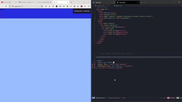Screen dimensions: 182x102
Task: Close the Neovim browser tab
Action: [68, 2]
